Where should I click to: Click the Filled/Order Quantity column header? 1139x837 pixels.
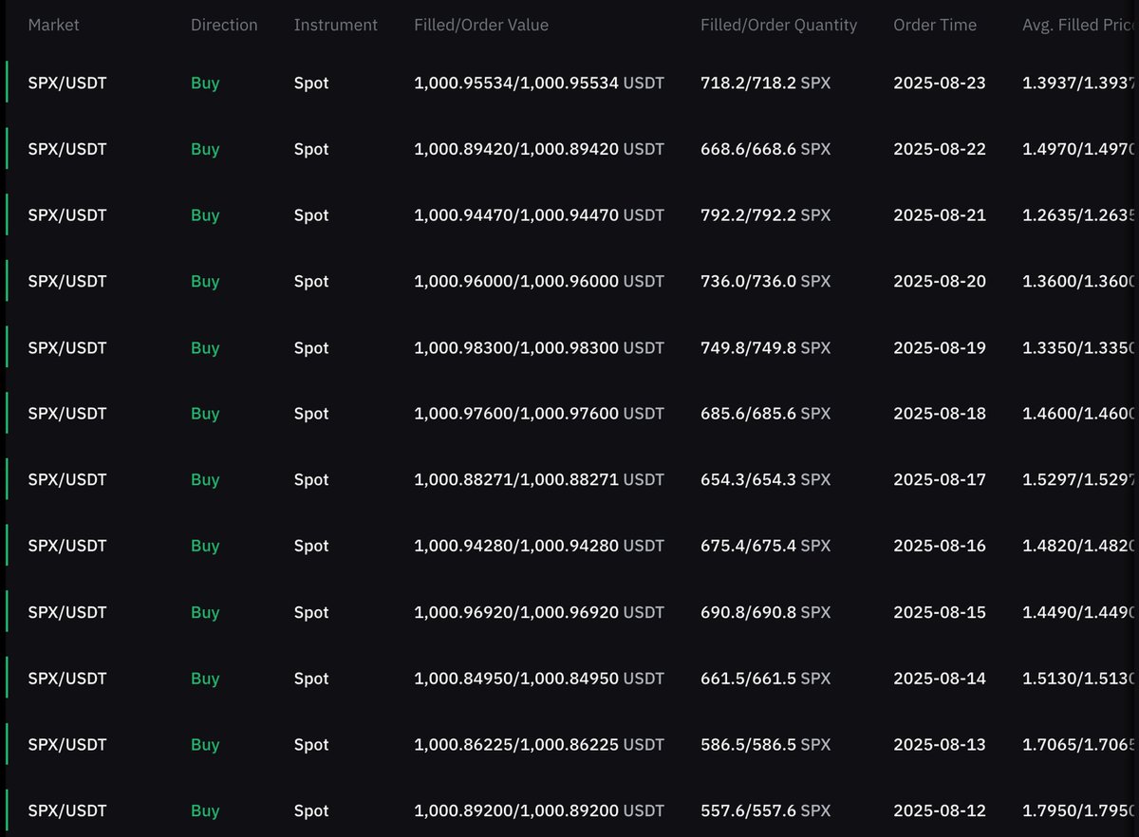click(x=778, y=25)
